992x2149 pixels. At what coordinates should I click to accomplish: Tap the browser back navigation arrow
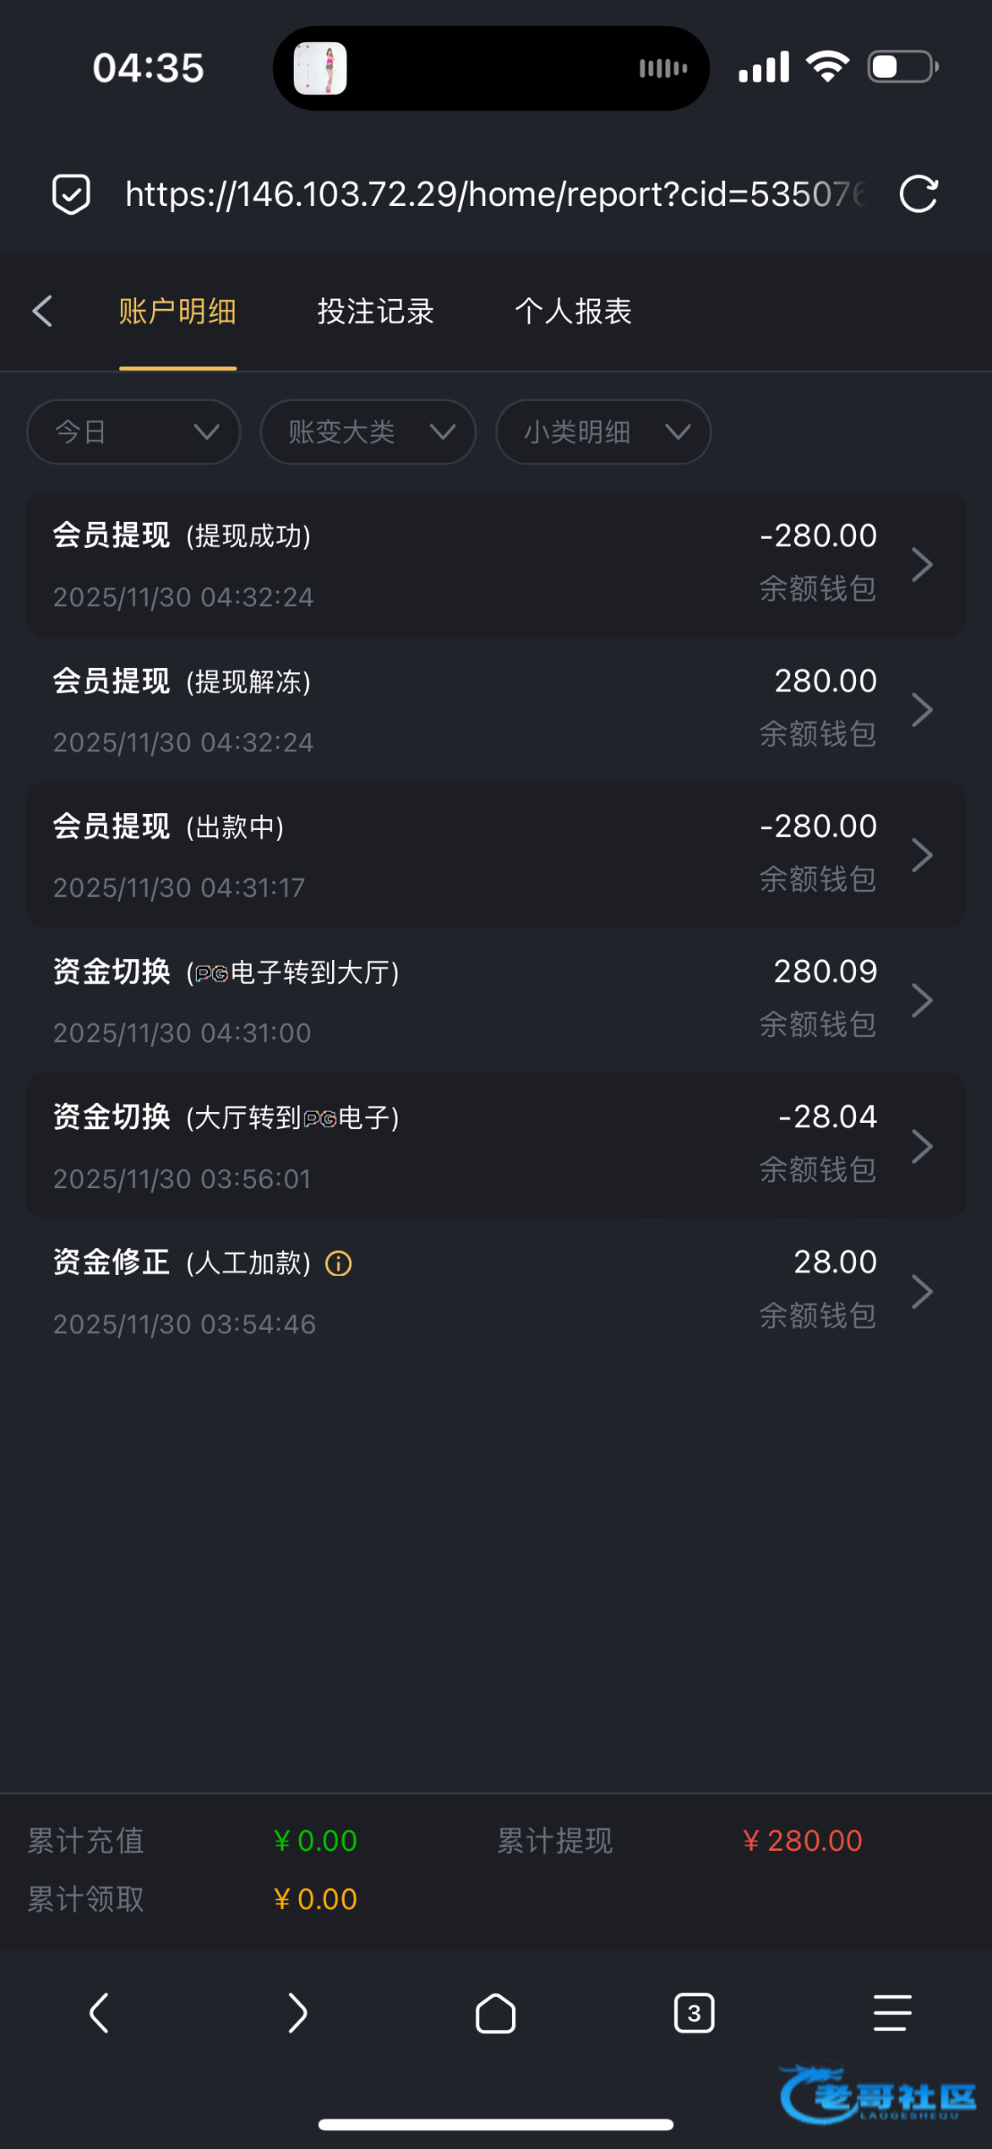point(99,2014)
